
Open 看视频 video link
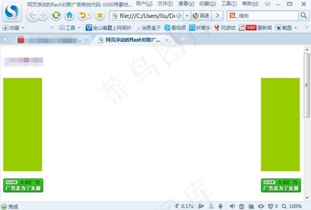[175, 28]
